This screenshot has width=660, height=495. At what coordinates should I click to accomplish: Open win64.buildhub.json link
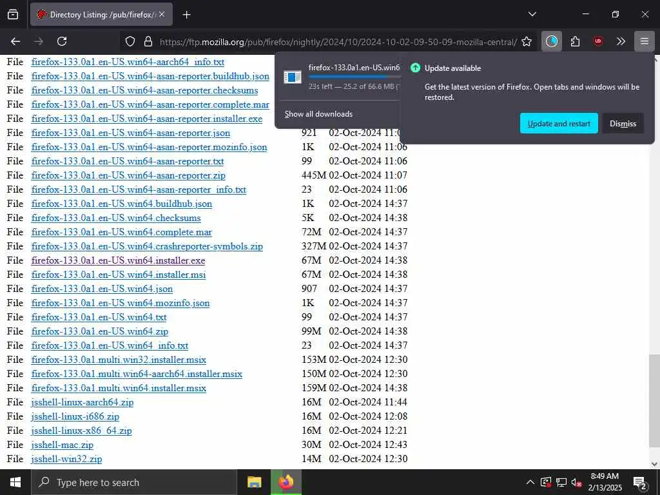click(x=122, y=204)
